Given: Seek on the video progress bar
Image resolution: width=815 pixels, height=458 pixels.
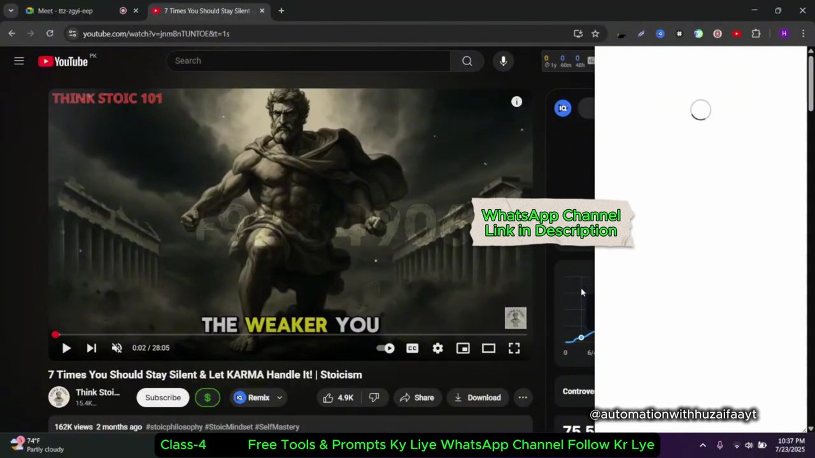Looking at the screenshot, I should pos(290,335).
